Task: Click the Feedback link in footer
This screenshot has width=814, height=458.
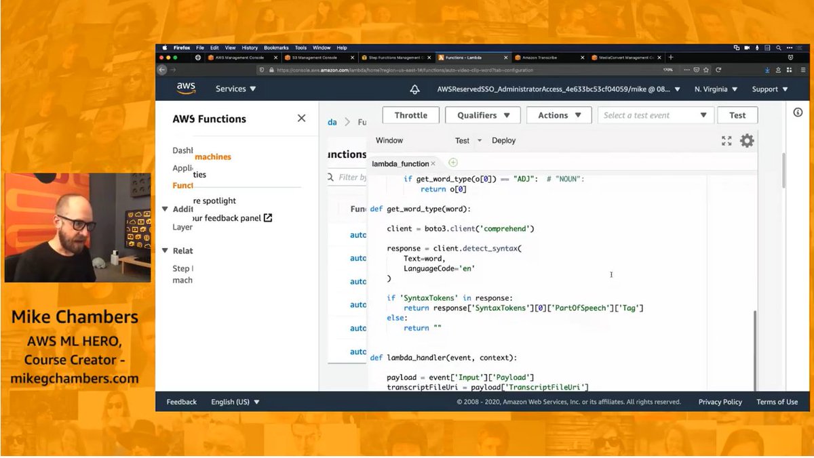Action: pos(182,402)
